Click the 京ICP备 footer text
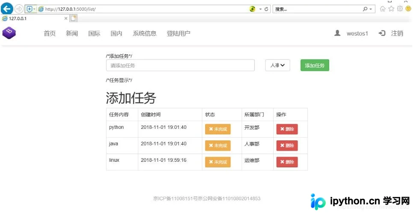The height and width of the screenshot is (214, 413). click(207, 199)
